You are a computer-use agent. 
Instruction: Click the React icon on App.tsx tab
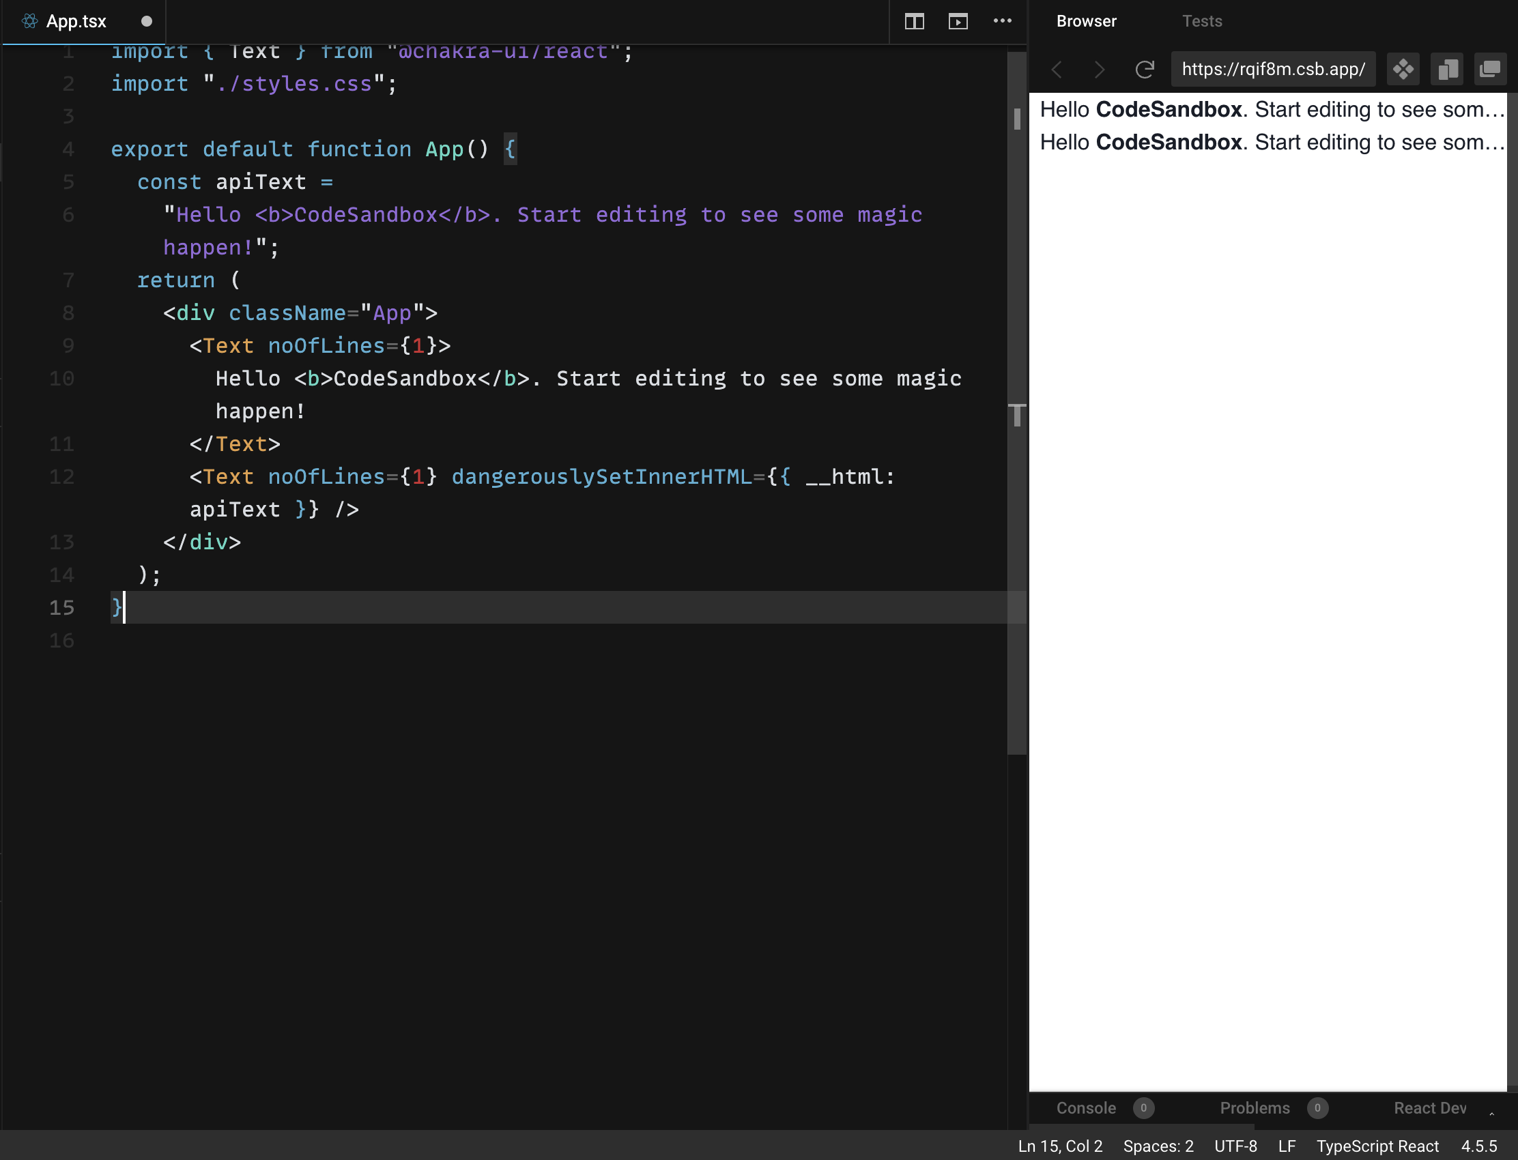click(x=29, y=20)
